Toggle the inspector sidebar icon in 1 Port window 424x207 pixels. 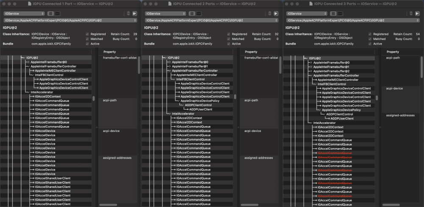135,14
